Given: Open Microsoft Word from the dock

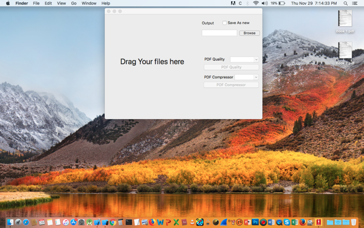Looking at the screenshot, I should [271, 222].
